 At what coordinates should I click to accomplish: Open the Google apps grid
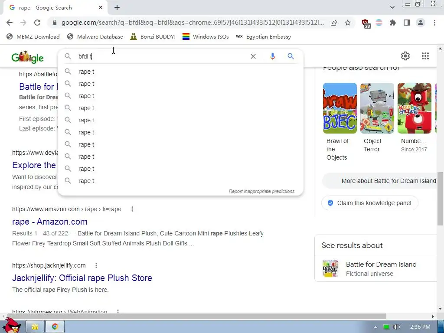click(425, 56)
